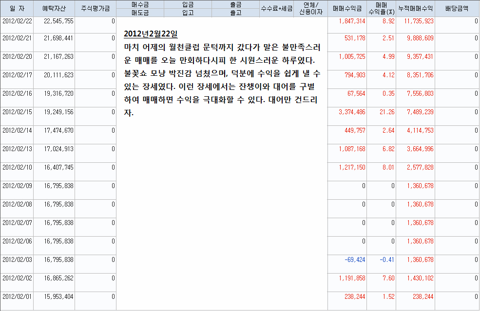Click the deposit asset value 15,953,404
The height and width of the screenshot is (311, 480).
(58, 296)
